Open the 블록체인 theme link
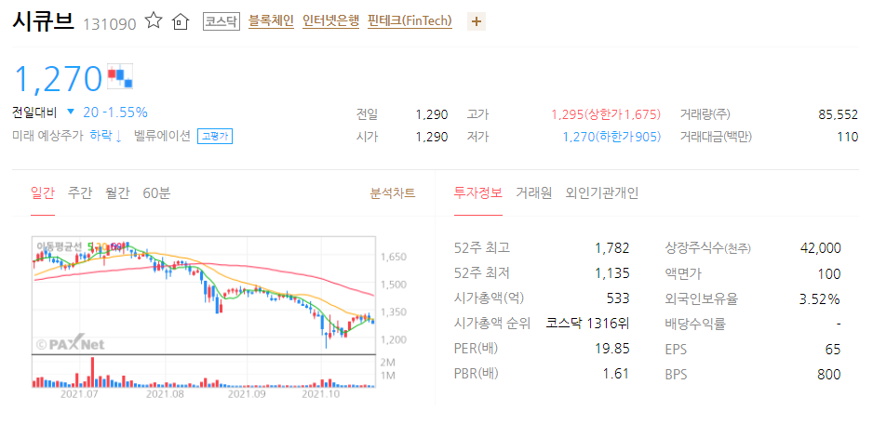The width and height of the screenshot is (873, 424). point(271,21)
